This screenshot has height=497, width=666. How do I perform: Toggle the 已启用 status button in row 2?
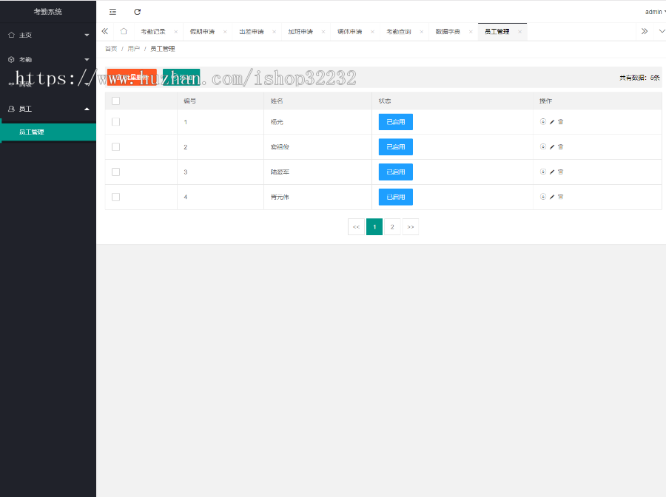(395, 147)
